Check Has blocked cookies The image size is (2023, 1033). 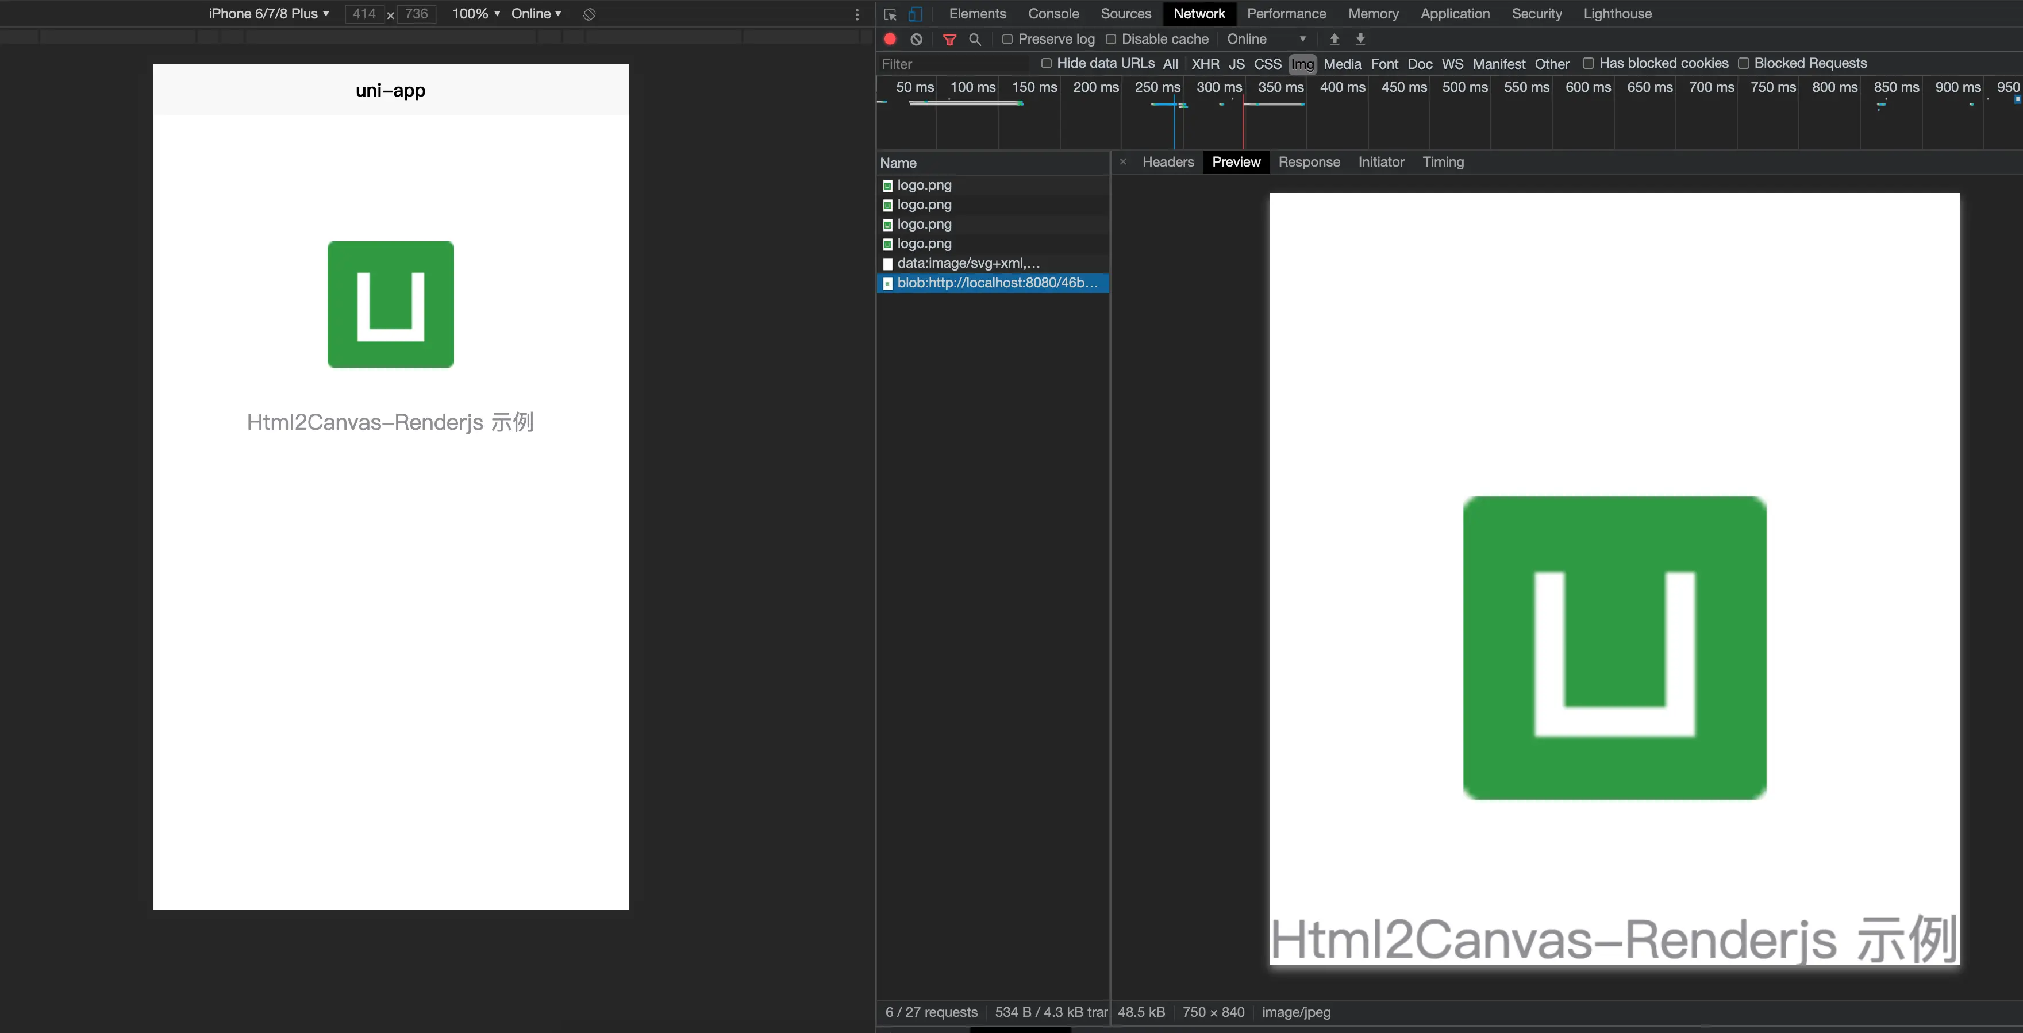[x=1588, y=63]
